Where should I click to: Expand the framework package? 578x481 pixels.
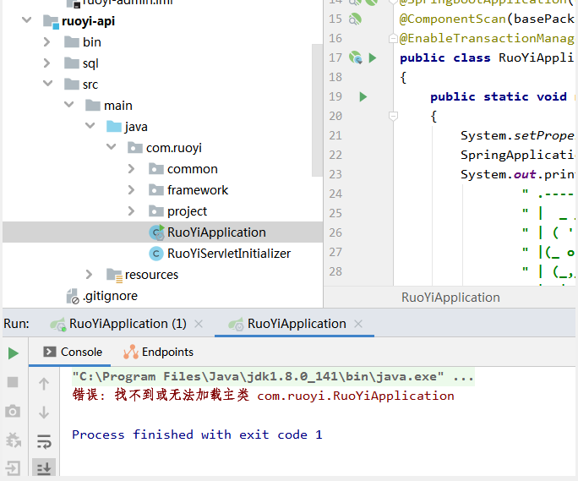(131, 190)
